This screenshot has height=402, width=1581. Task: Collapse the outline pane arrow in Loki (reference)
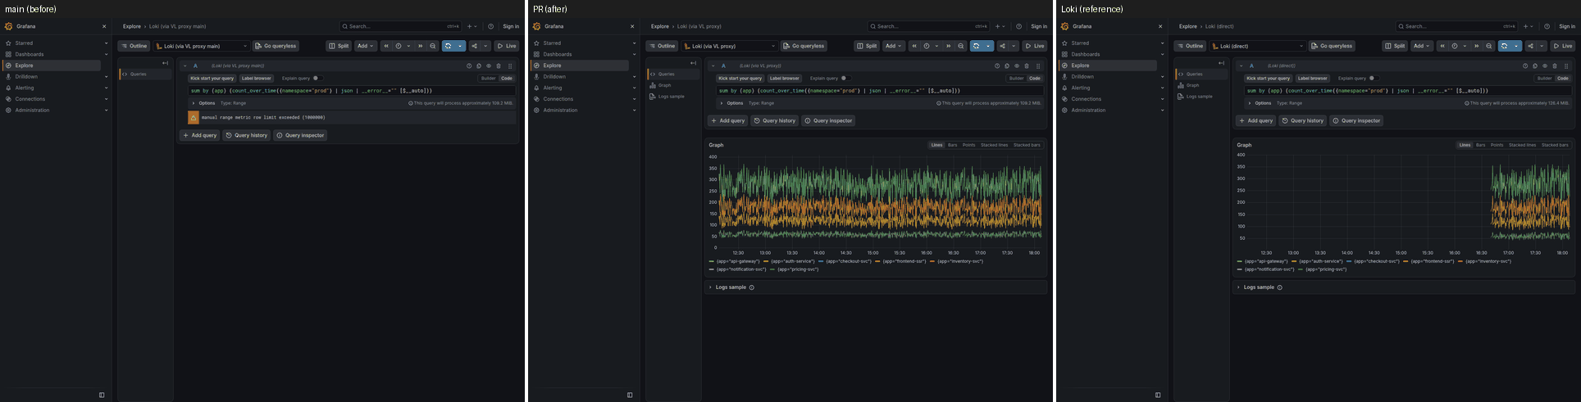click(x=1221, y=63)
